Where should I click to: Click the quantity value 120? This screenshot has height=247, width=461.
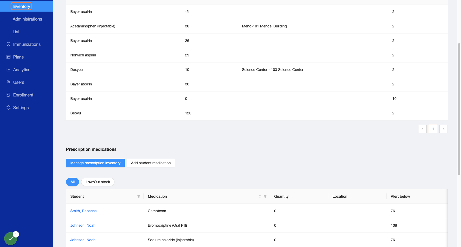click(x=188, y=113)
